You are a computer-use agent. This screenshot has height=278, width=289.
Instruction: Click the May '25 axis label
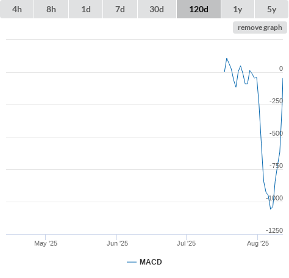click(46, 243)
